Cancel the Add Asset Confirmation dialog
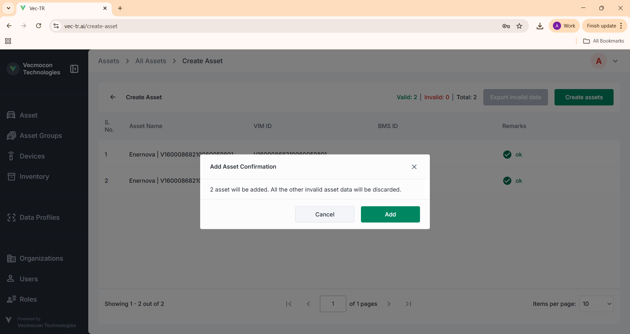This screenshot has height=334, width=630. click(325, 214)
